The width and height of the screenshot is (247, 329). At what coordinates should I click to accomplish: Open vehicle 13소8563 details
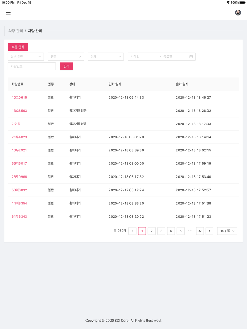(x=19, y=111)
